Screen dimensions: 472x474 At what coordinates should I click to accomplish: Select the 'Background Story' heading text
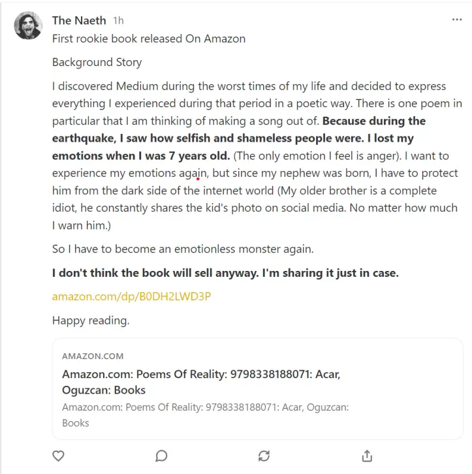[97, 62]
